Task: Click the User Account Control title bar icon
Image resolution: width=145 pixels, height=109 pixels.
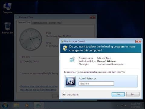Action: 62,41
